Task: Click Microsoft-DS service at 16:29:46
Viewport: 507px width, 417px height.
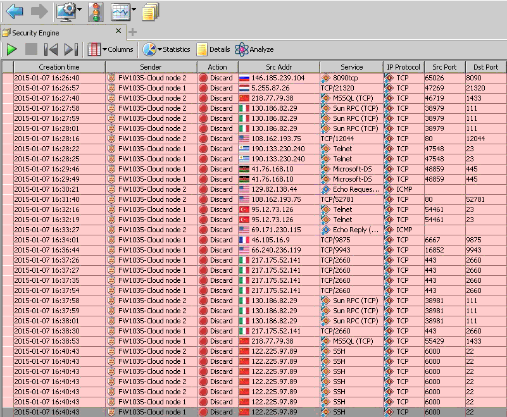Action: (351, 169)
